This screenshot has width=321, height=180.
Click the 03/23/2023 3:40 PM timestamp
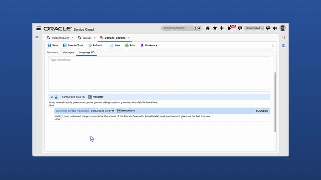click(x=74, y=97)
